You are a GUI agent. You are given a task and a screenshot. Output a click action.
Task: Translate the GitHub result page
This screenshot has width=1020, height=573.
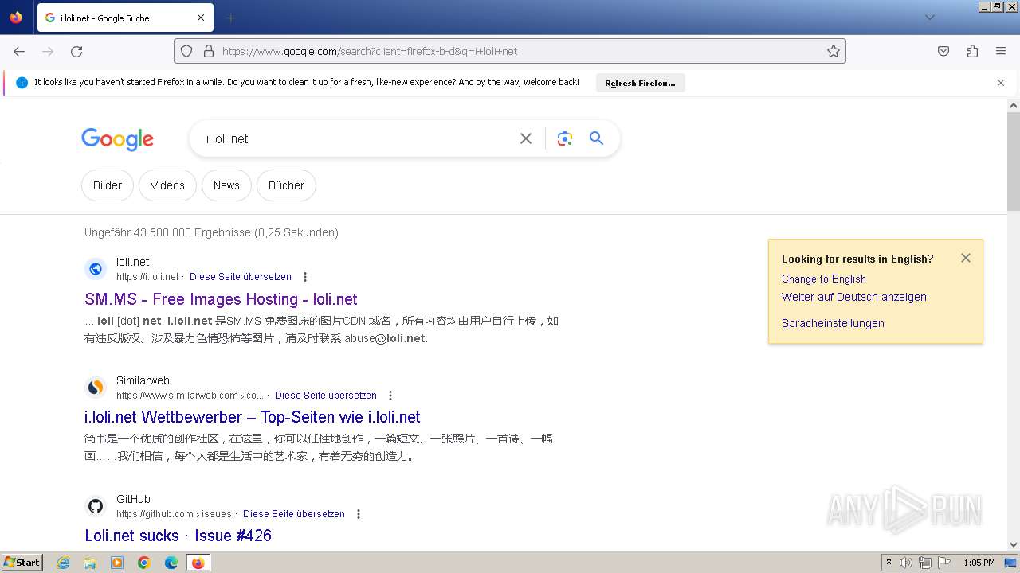click(x=294, y=514)
